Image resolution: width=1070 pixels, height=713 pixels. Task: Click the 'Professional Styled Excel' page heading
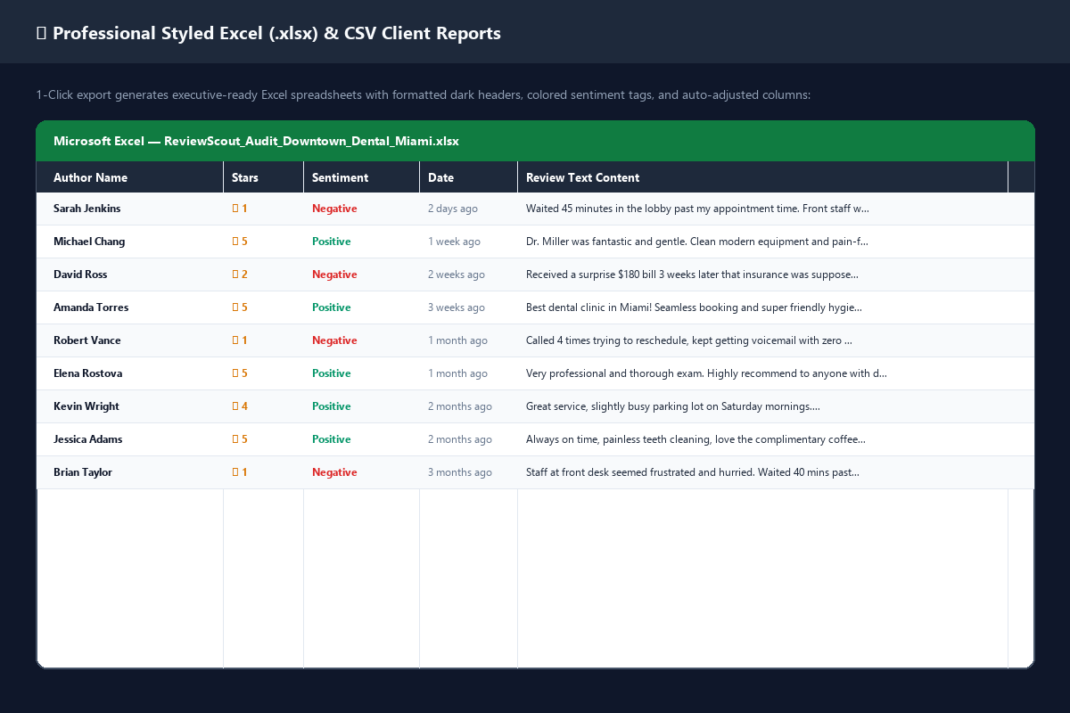coord(267,33)
